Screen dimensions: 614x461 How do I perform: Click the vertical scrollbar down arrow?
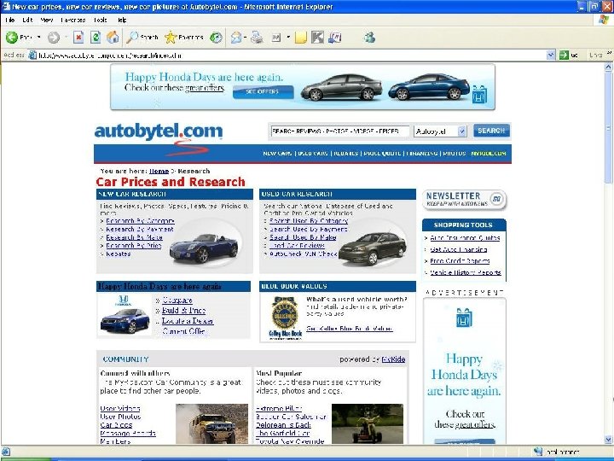tap(609, 440)
